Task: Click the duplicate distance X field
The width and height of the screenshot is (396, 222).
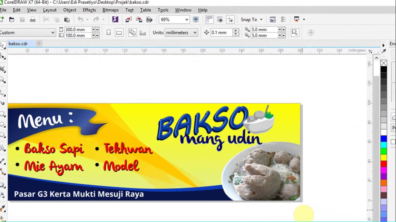Action: coord(264,30)
